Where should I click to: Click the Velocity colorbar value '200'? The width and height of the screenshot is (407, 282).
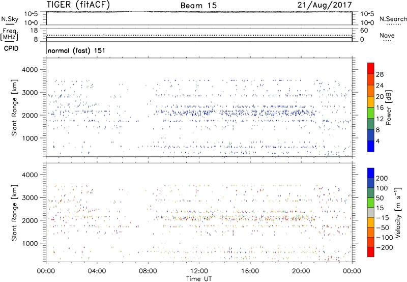click(382, 178)
